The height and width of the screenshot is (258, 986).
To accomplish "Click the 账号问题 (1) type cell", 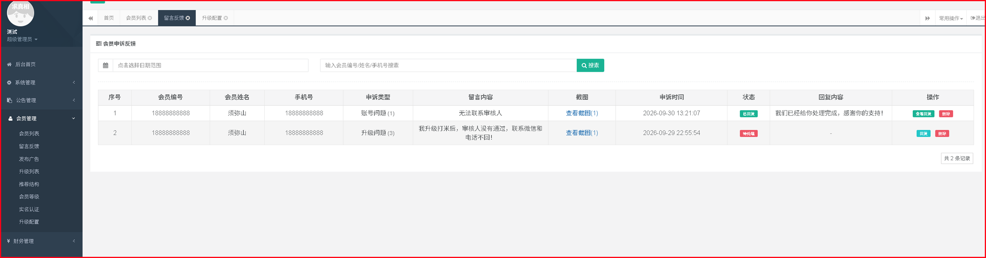I will [378, 113].
